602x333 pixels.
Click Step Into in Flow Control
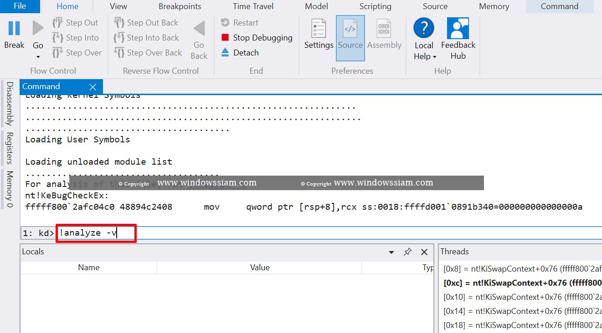click(76, 38)
